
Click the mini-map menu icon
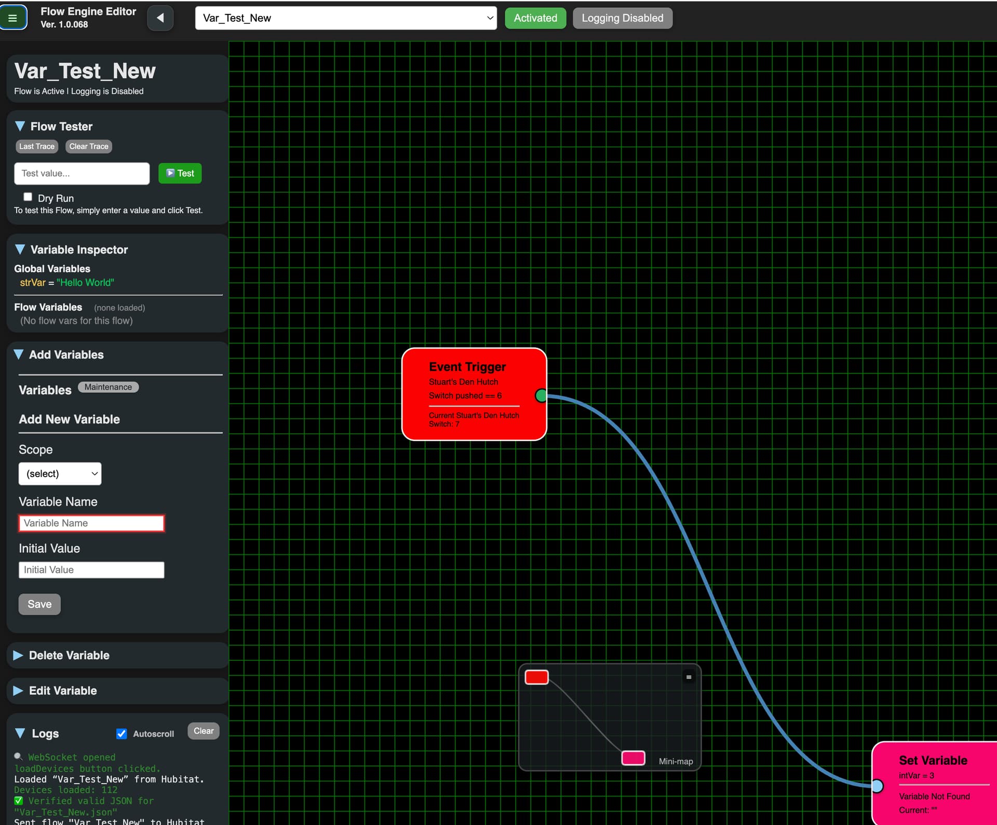pos(689,677)
